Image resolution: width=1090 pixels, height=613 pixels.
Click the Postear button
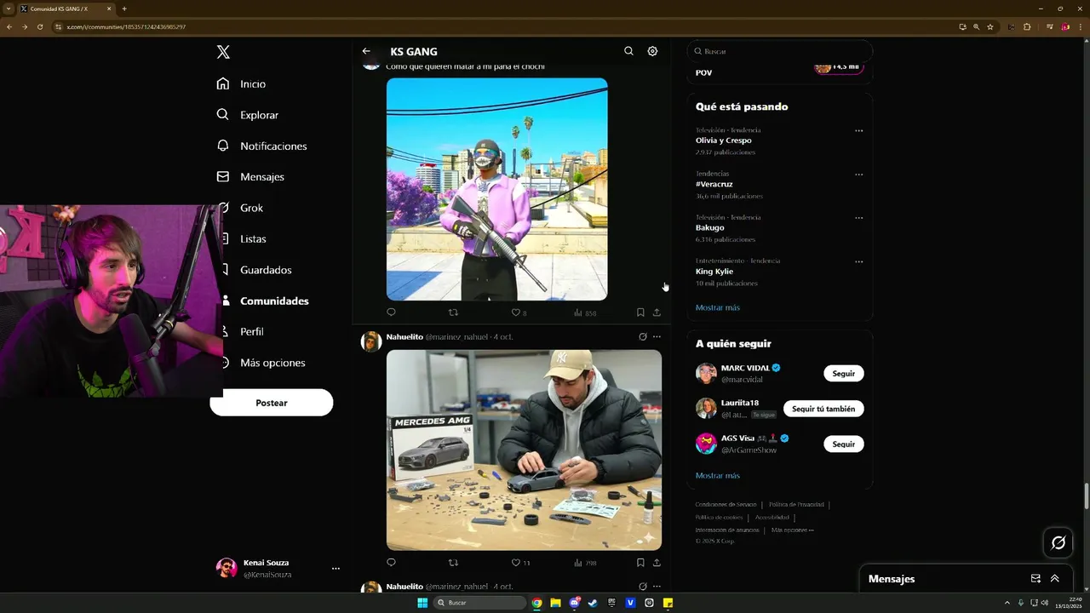click(272, 403)
